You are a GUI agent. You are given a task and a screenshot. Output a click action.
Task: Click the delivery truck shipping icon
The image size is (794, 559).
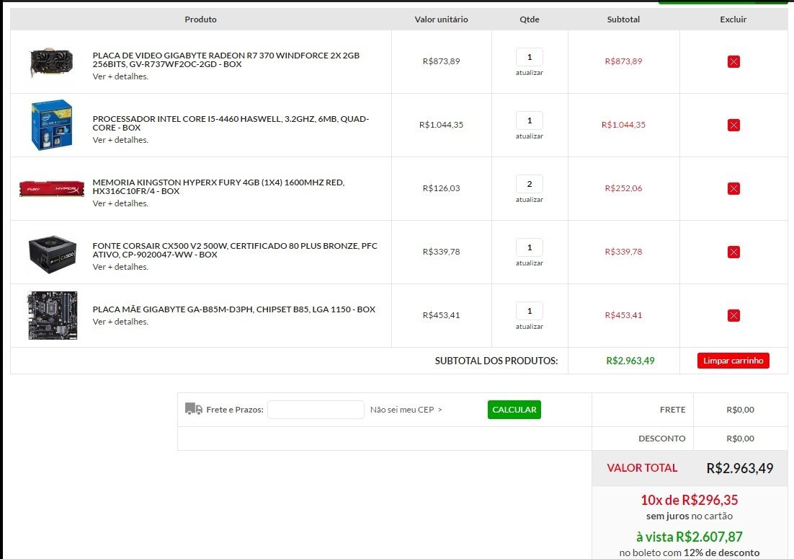(193, 409)
